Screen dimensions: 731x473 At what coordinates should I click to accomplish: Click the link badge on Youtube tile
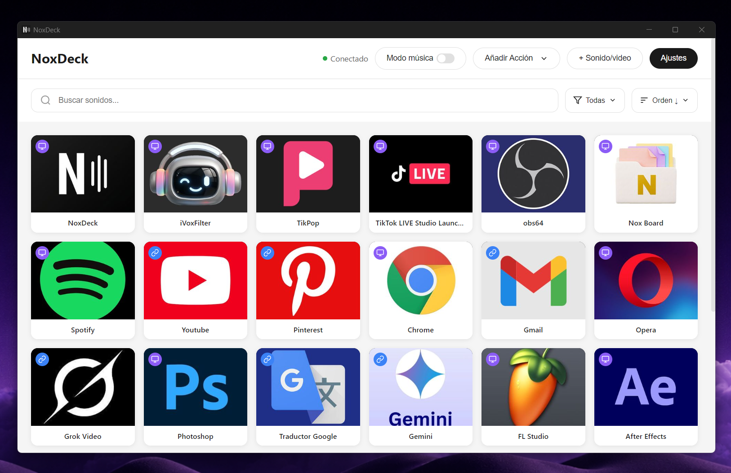pos(155,253)
